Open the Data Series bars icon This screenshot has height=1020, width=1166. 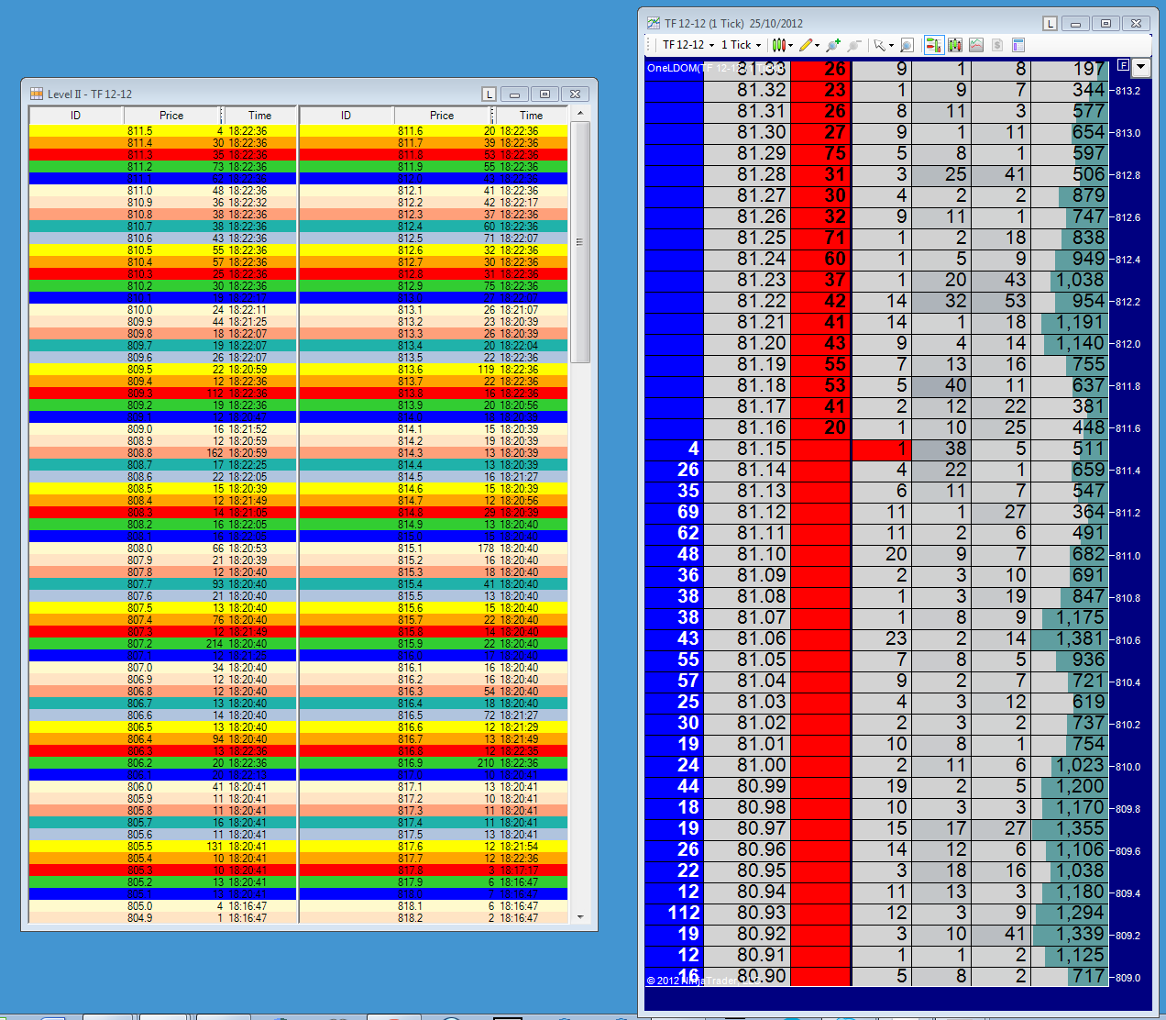(955, 45)
